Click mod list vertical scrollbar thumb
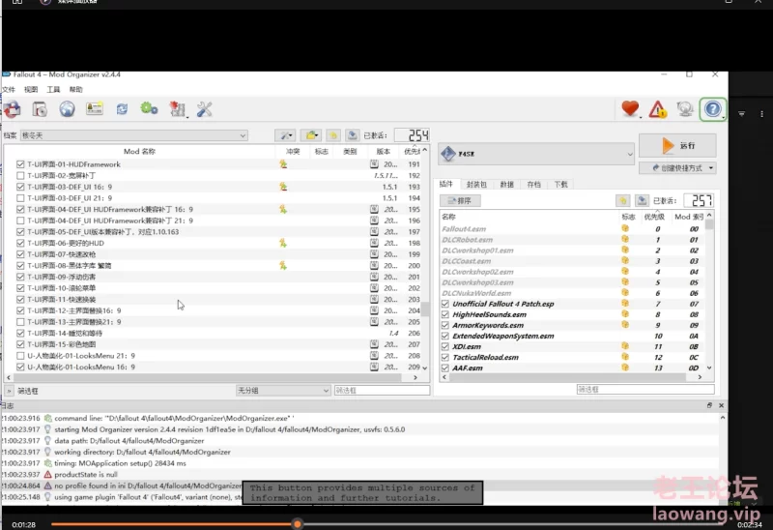773x530 pixels. click(x=424, y=309)
